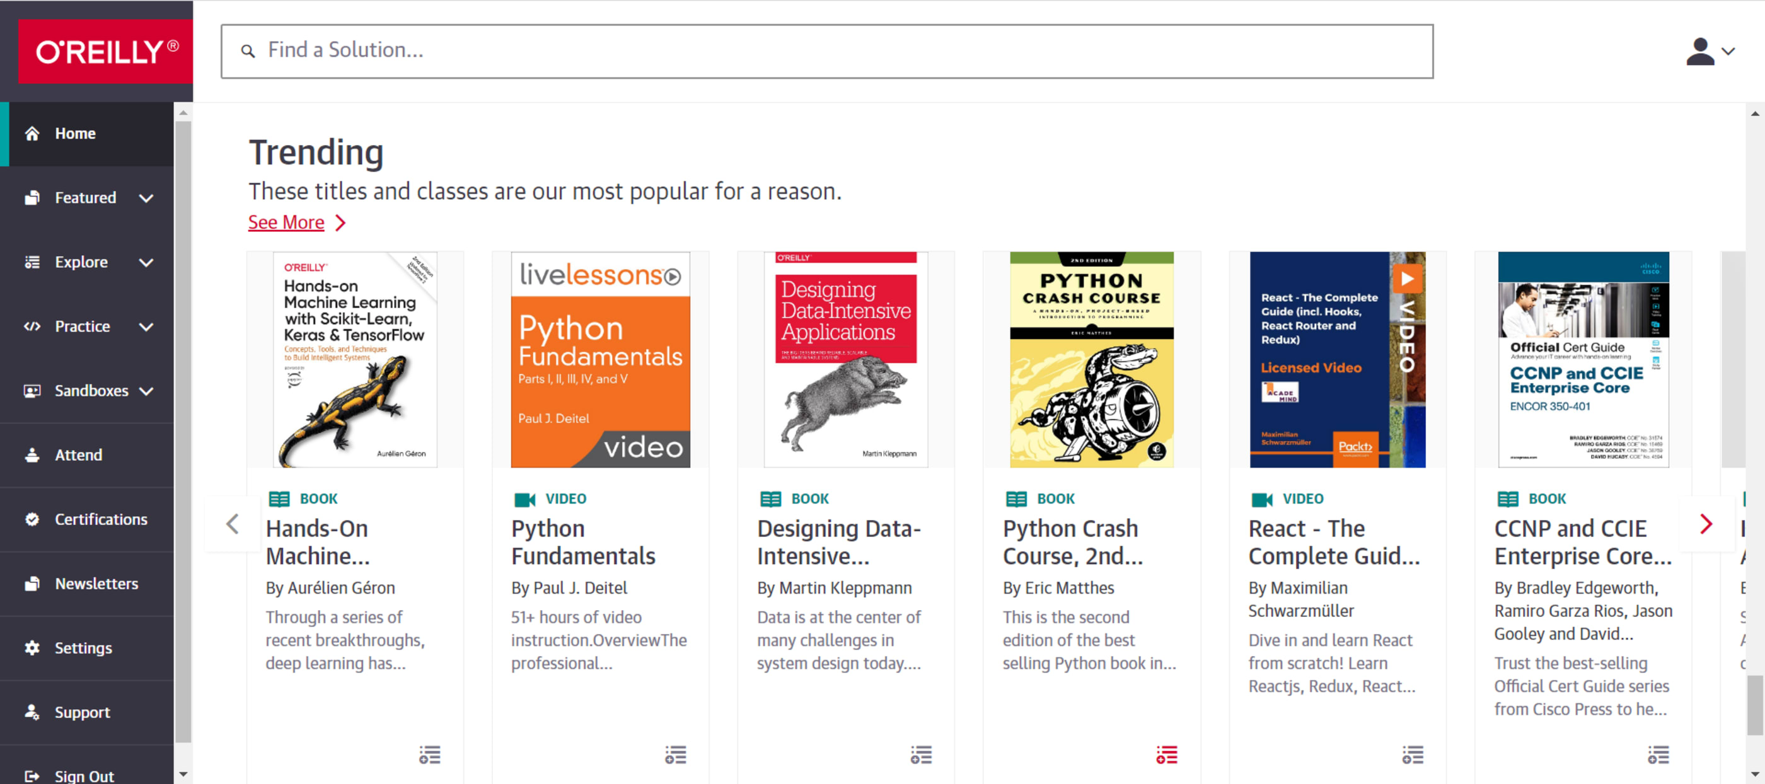
Task: Add Hands-On Machine Learning to playlist
Action: (430, 754)
